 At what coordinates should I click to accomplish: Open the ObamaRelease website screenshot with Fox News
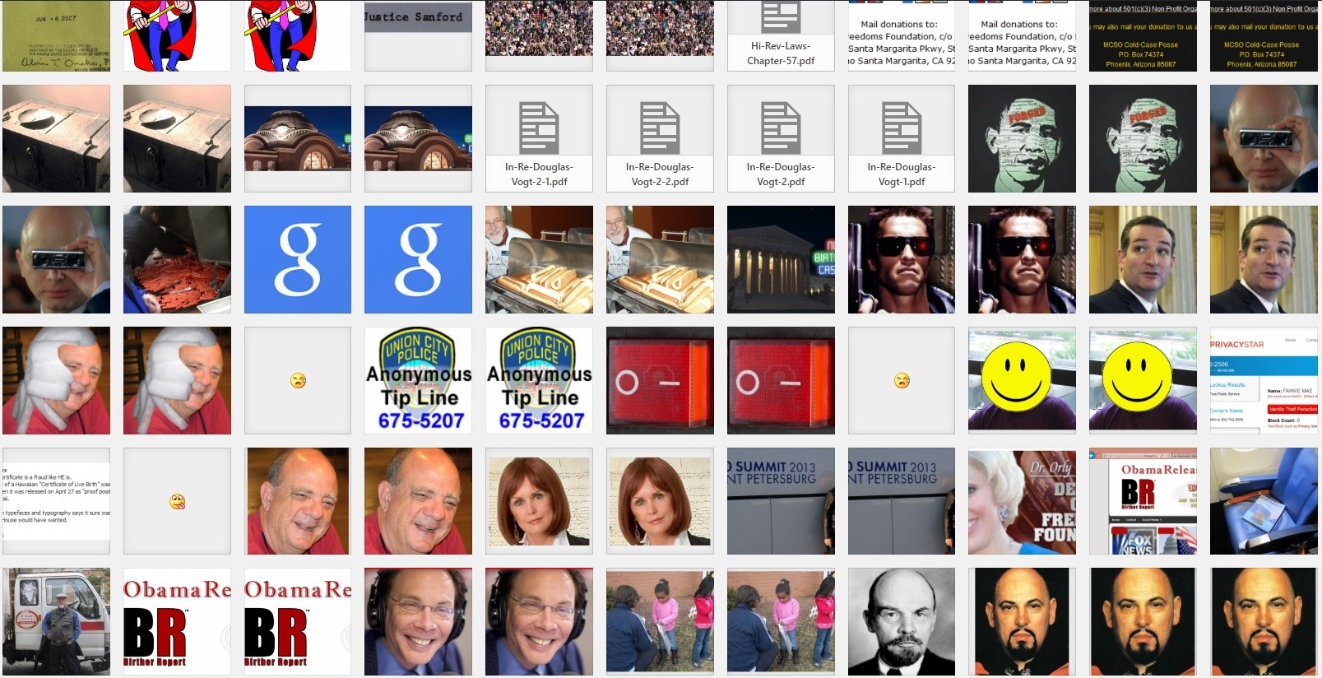click(1143, 501)
